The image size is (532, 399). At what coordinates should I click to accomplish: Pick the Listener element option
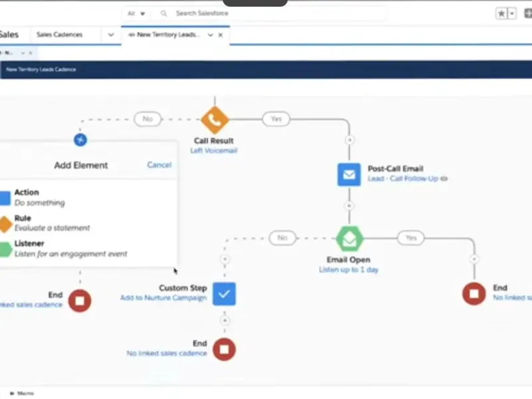(x=5, y=249)
